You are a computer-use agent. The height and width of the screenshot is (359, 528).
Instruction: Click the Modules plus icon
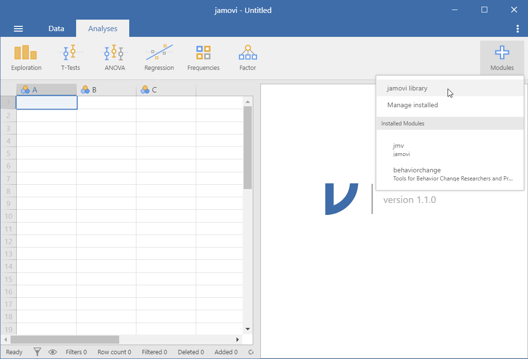pyautogui.click(x=502, y=53)
